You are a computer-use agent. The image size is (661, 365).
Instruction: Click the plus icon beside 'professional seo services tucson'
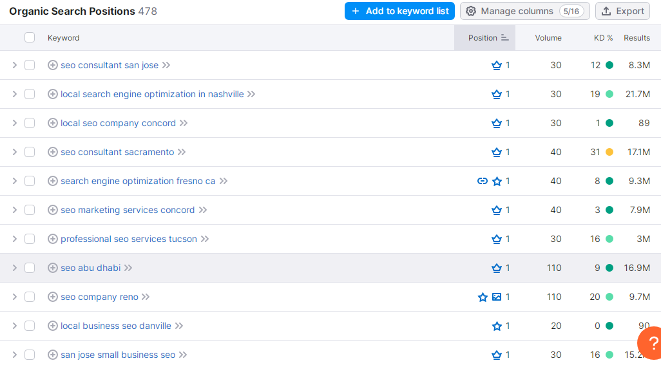(x=53, y=239)
